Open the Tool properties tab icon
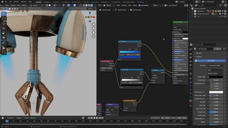This screenshot has width=228, height=128. [191, 49]
